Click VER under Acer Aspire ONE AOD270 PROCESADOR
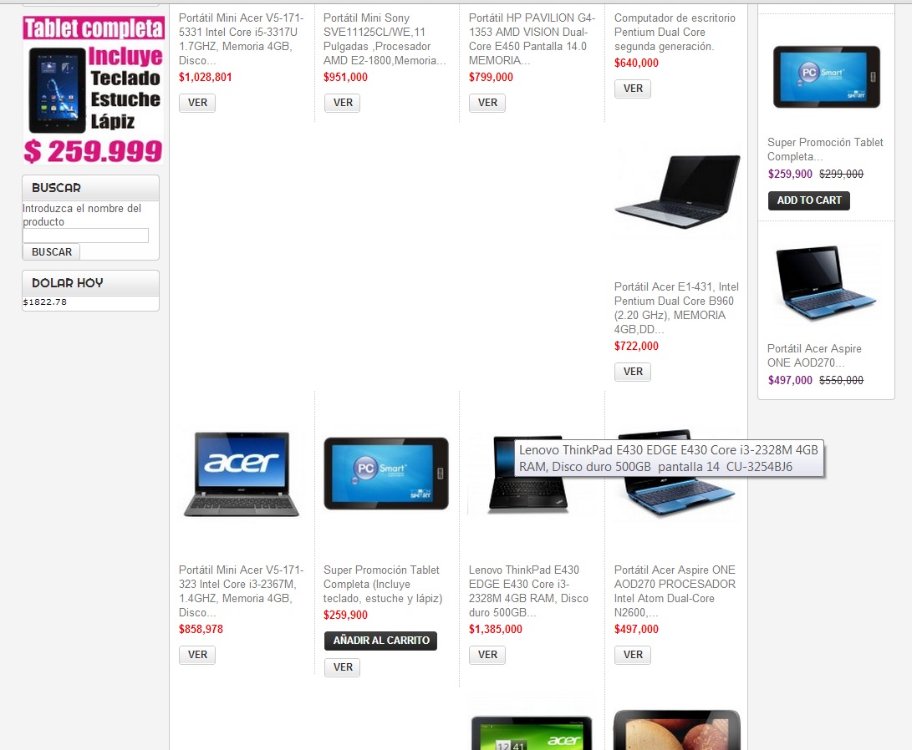 point(633,655)
